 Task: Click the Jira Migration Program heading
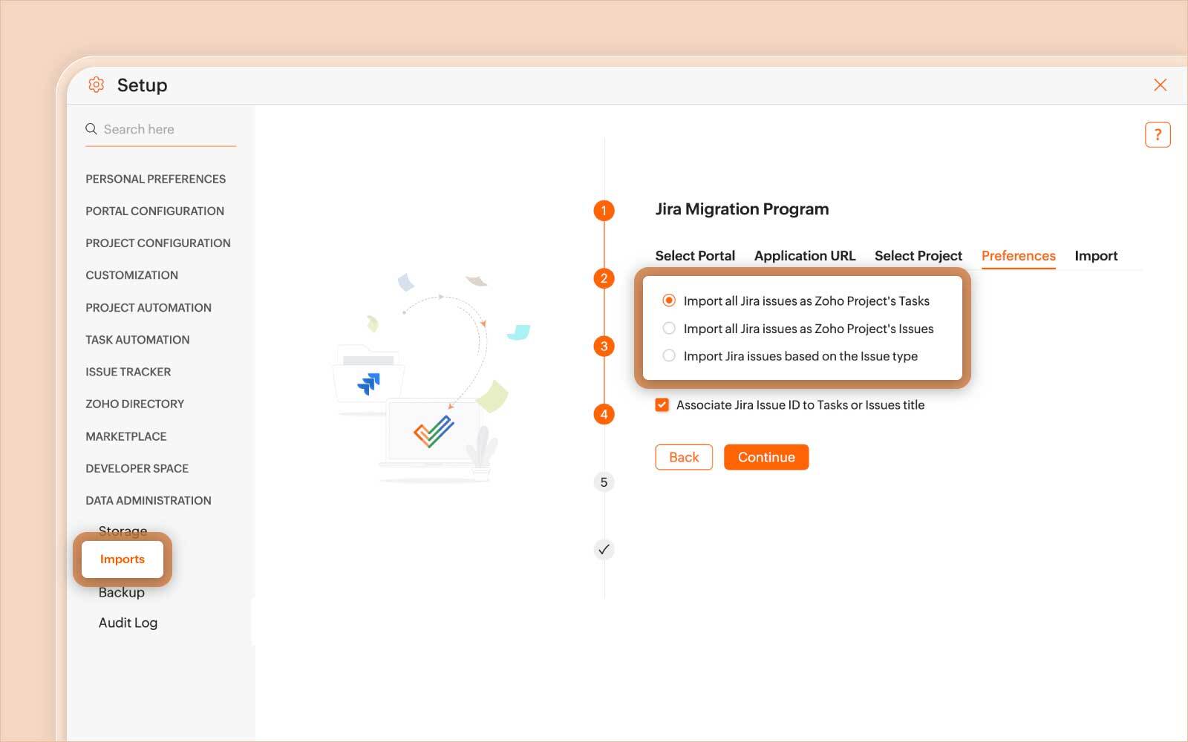pos(742,209)
